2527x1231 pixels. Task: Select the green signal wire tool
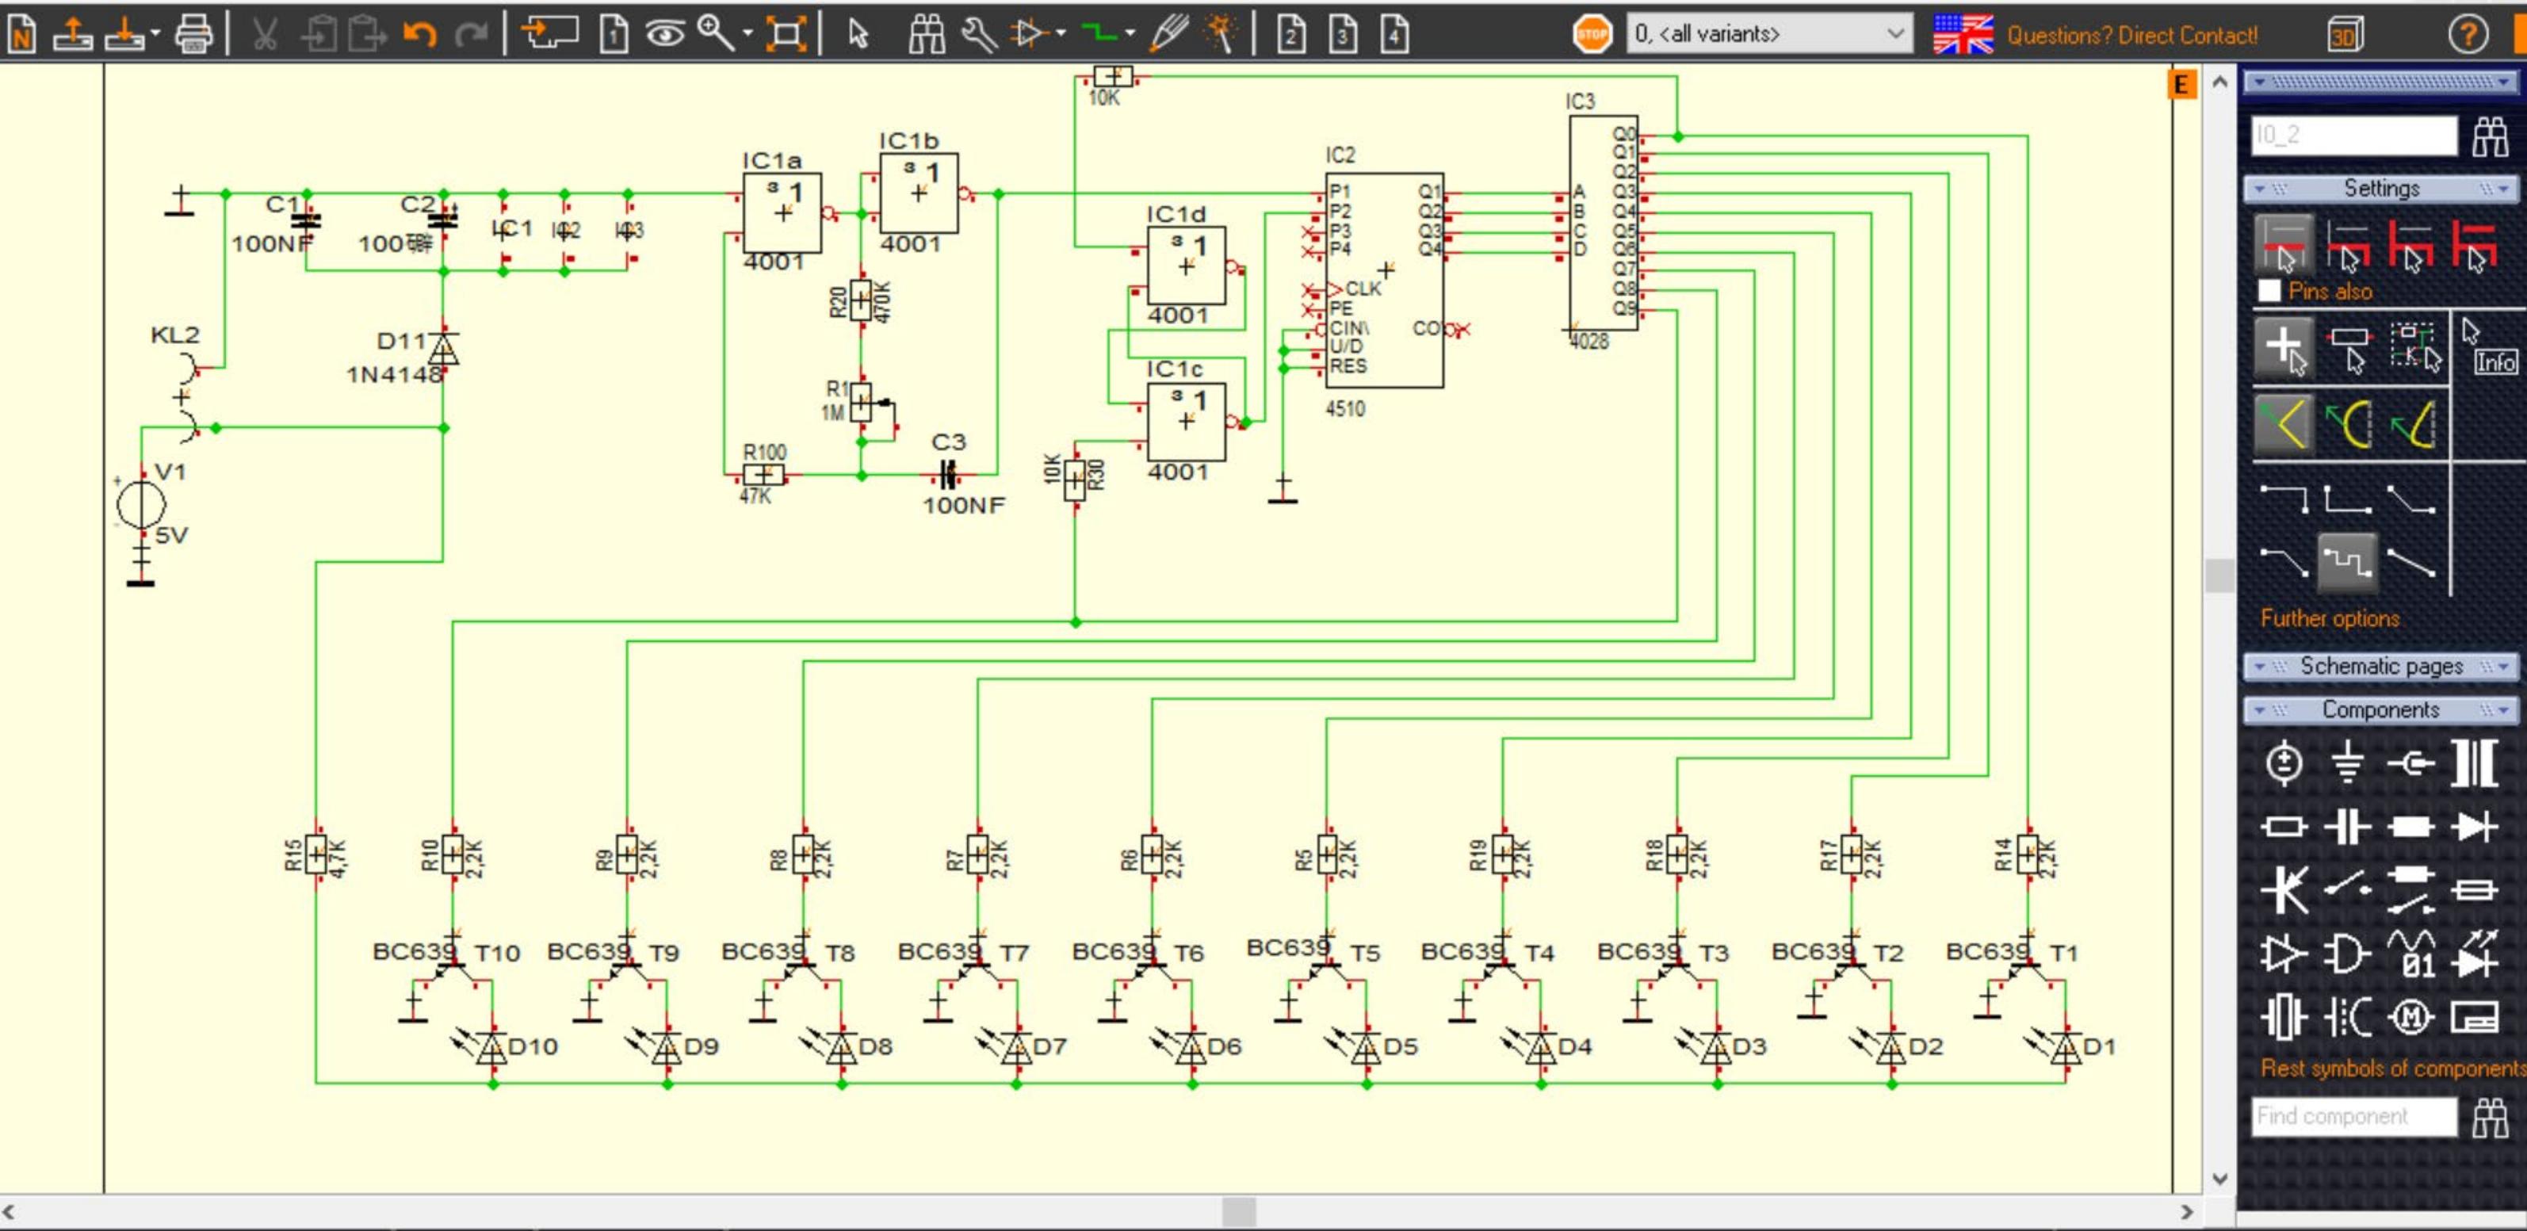(1099, 34)
